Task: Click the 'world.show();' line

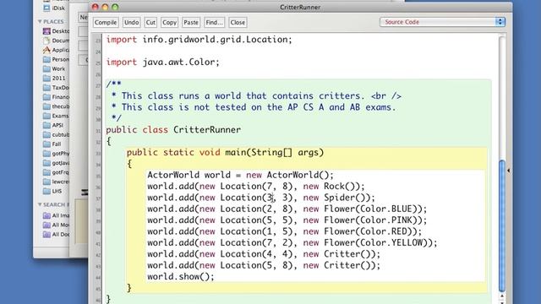Action: 181,277
